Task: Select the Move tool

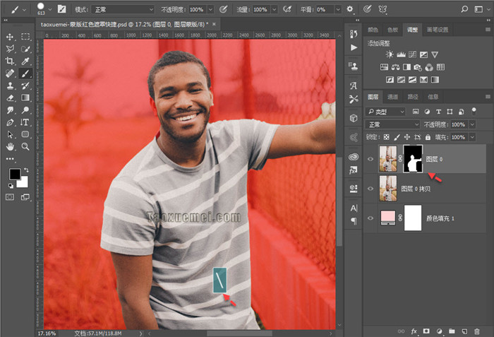Action: coord(10,36)
